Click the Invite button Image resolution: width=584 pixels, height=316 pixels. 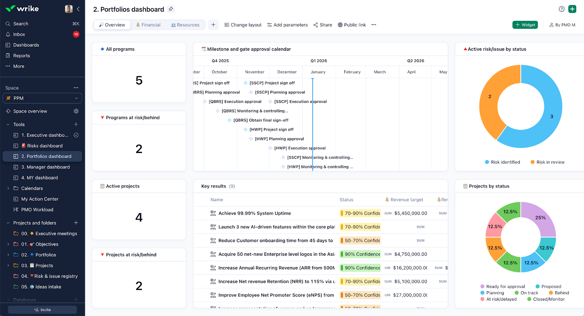pyautogui.click(x=42, y=310)
